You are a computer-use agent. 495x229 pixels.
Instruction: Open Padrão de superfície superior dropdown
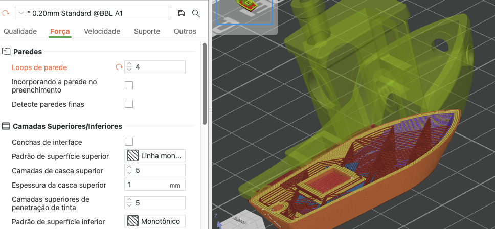click(x=155, y=156)
